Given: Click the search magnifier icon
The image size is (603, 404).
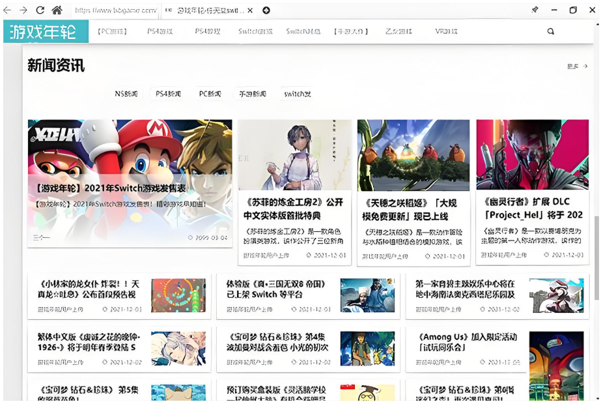Looking at the screenshot, I should (x=550, y=31).
